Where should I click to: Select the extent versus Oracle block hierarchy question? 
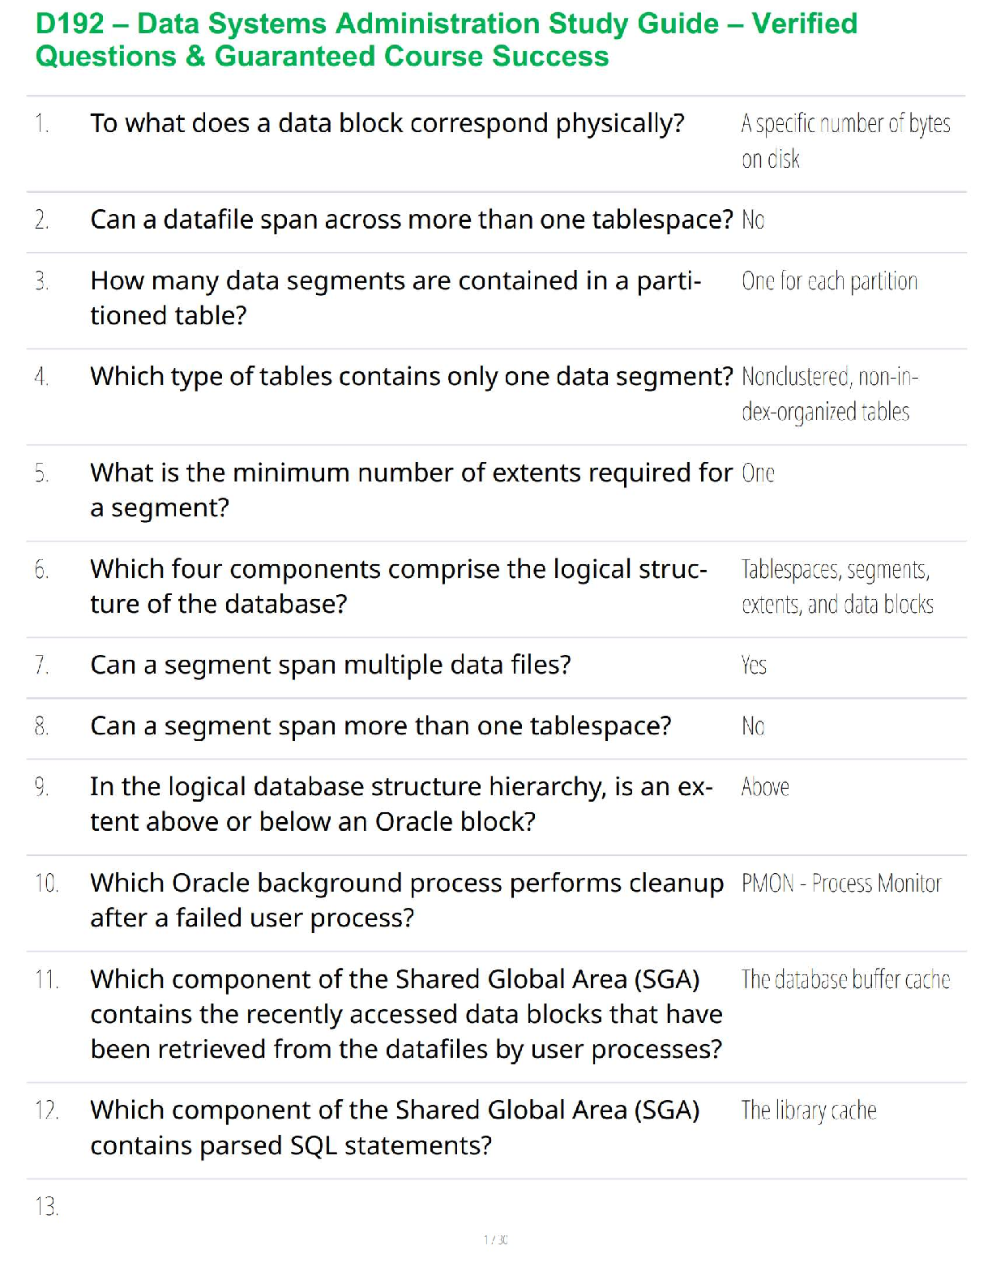401,804
